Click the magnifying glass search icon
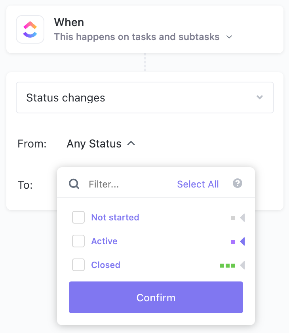Screen dimensions: 289x333 74,184
